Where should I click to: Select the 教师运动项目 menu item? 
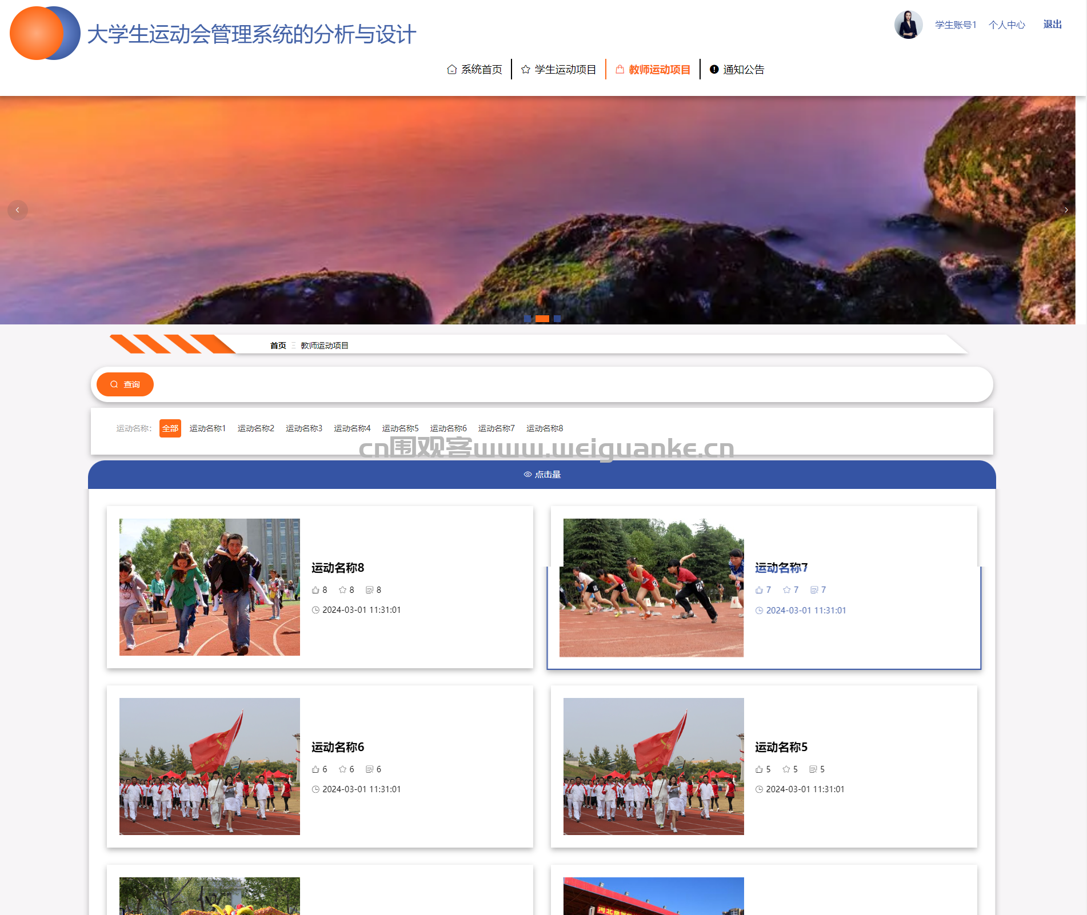tap(653, 69)
